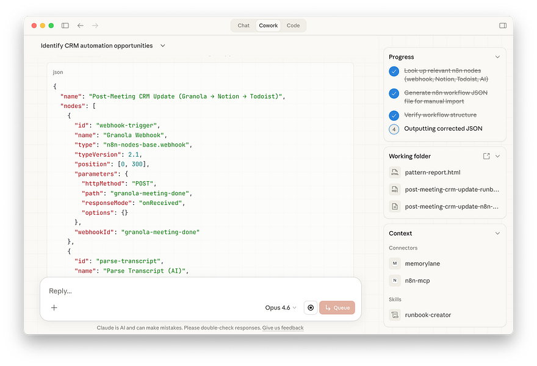The height and width of the screenshot is (366, 537).
Task: Open the working folder in new window icon
Action: click(486, 156)
